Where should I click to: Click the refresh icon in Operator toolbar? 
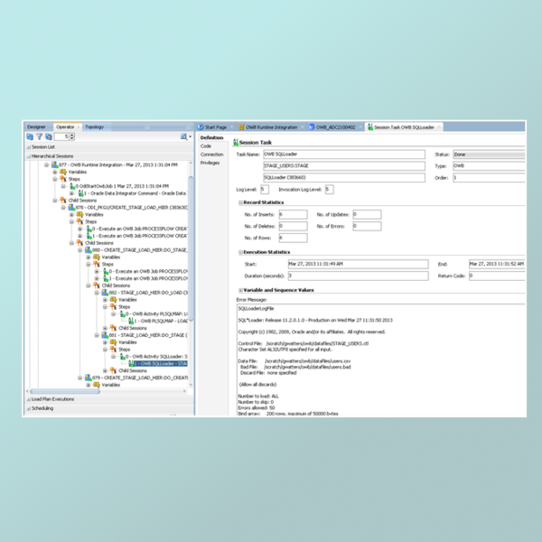pyautogui.click(x=30, y=136)
